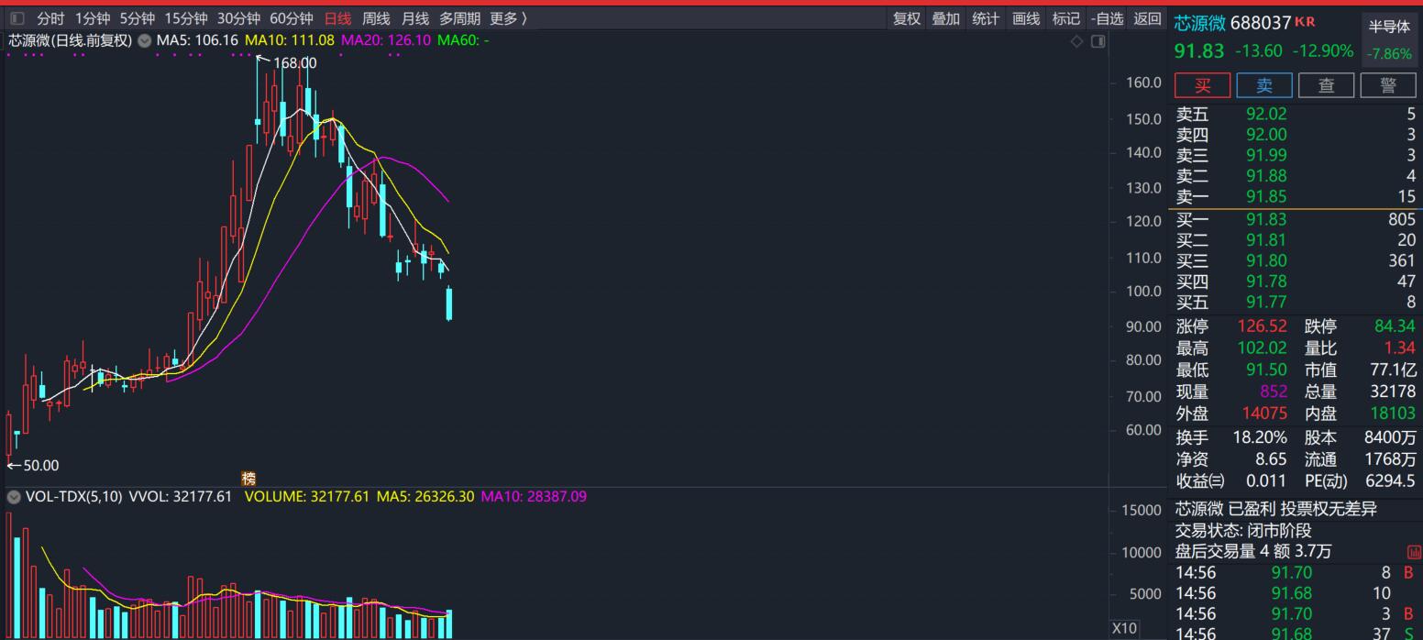Select the 30分钟 period tab

(238, 18)
